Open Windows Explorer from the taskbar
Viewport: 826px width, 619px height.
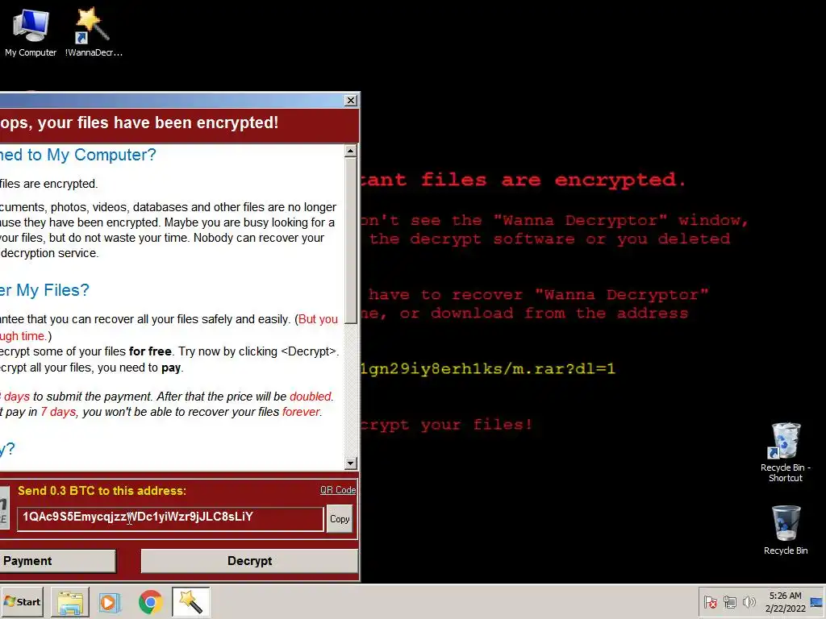tap(70, 602)
